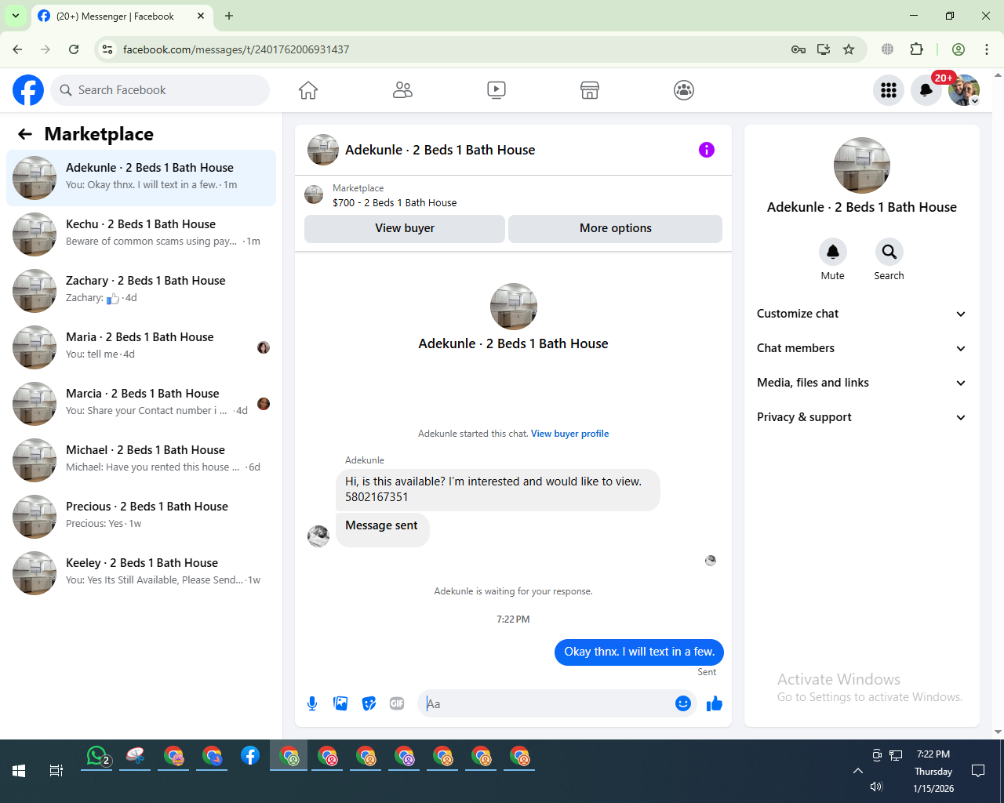Open the right panel Adekunle chat profile picture
The image size is (1004, 803).
862,165
